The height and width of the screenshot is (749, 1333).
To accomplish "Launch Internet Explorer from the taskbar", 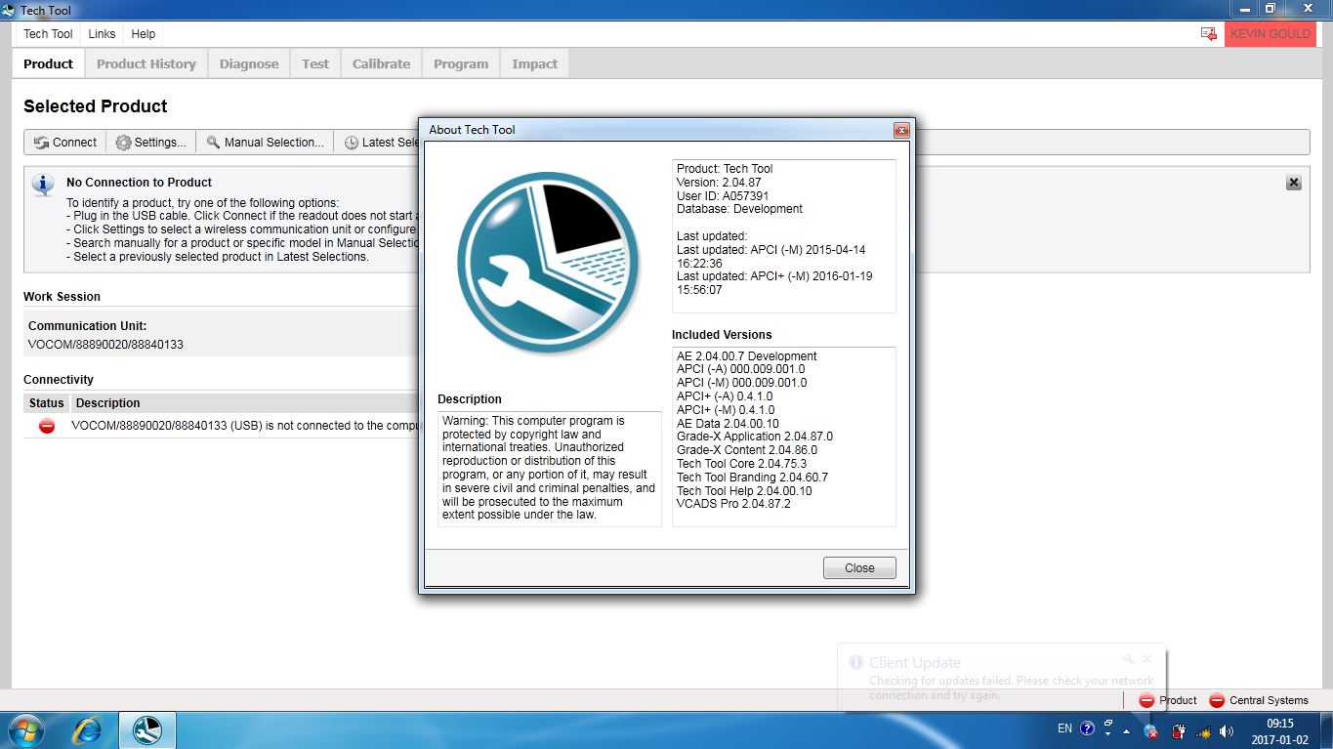I will (x=88, y=729).
